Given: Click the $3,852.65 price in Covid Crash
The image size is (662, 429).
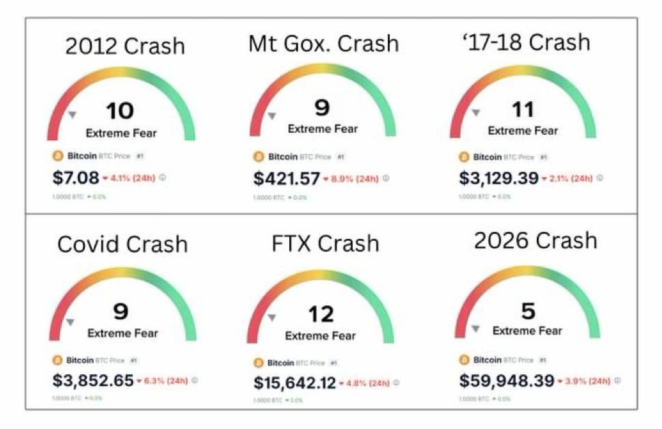Looking at the screenshot, I should (x=93, y=380).
